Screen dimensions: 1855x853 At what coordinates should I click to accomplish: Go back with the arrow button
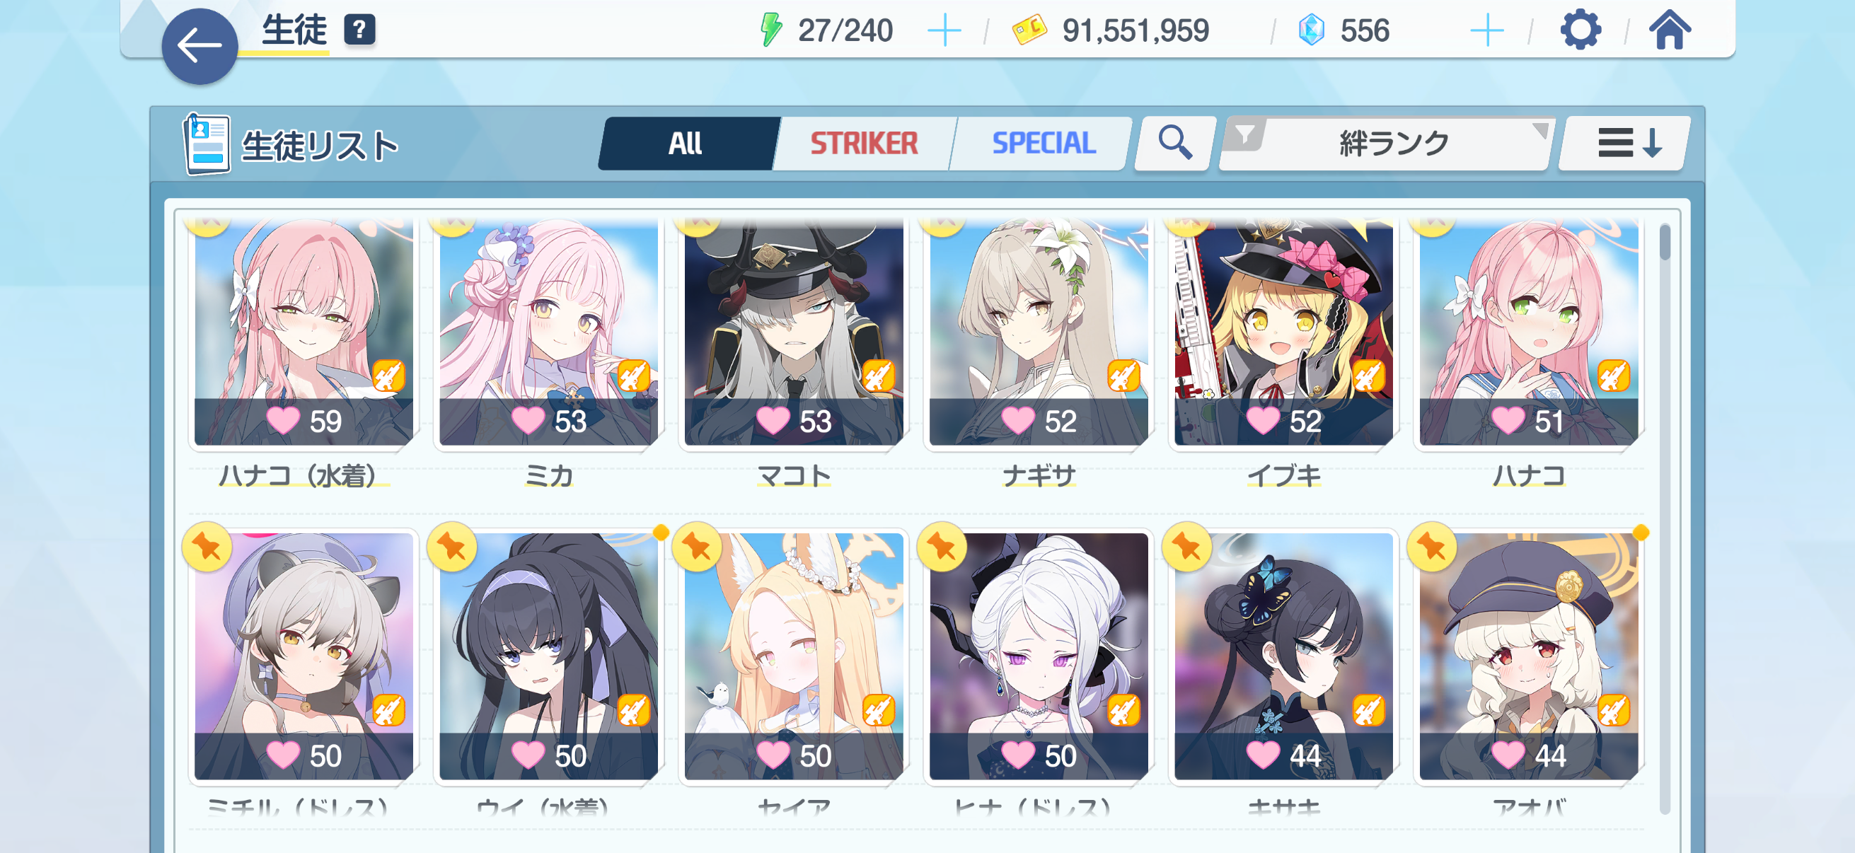[200, 47]
